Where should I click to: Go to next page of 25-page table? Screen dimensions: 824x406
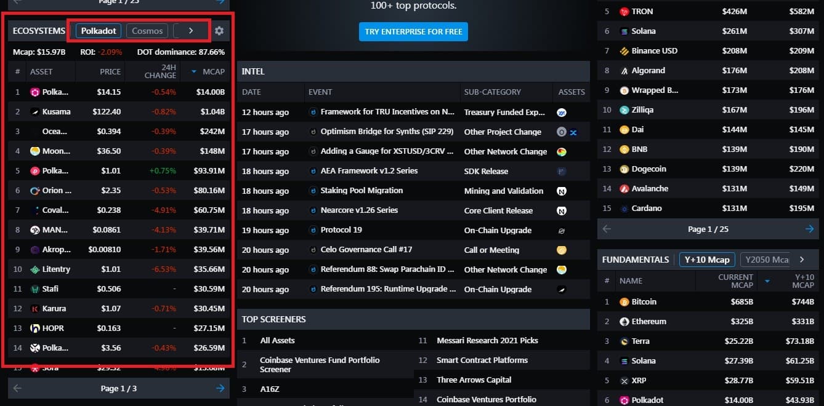tap(810, 229)
